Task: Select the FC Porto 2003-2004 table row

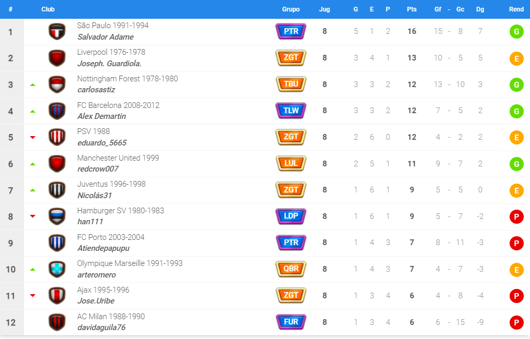Action: click(x=265, y=243)
